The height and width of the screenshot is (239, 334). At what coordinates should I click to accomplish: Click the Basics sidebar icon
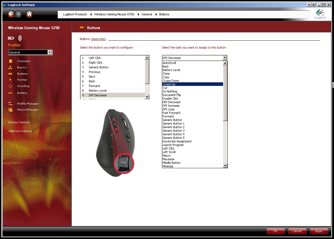[11, 68]
